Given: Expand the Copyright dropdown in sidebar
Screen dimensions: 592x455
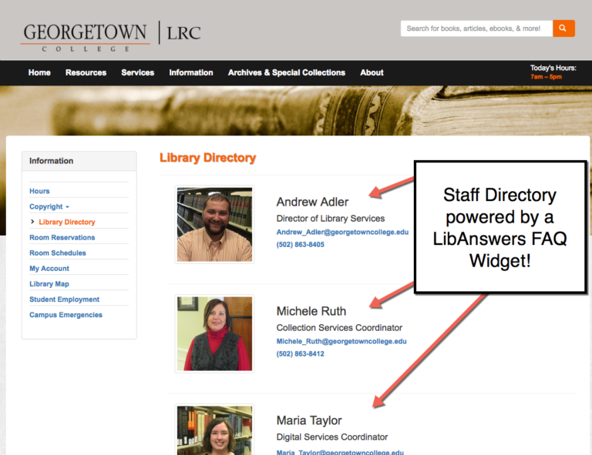Looking at the screenshot, I should (x=49, y=206).
